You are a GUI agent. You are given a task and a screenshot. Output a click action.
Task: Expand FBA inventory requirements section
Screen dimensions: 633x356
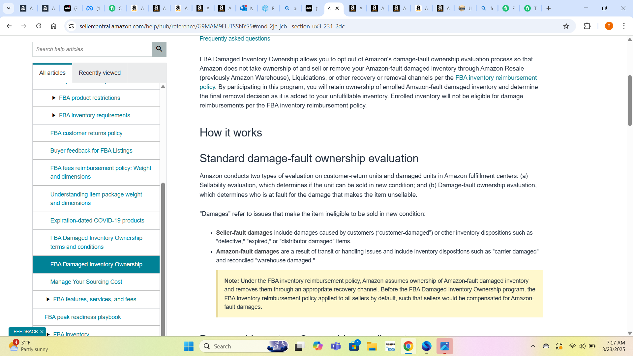(54, 115)
